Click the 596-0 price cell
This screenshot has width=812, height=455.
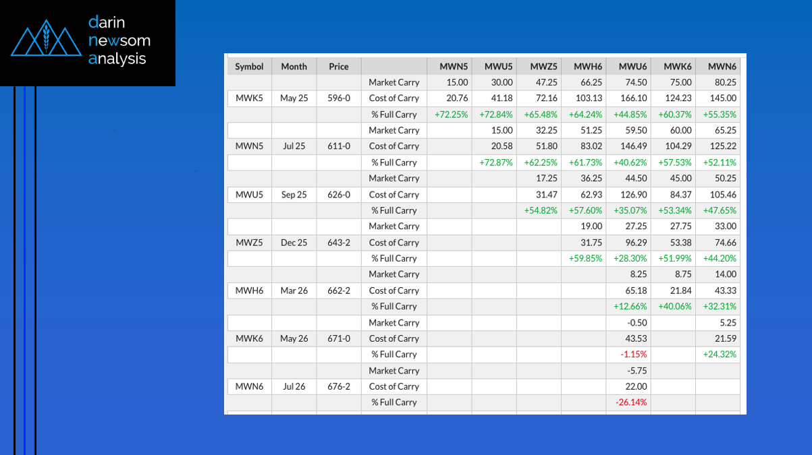(x=339, y=98)
